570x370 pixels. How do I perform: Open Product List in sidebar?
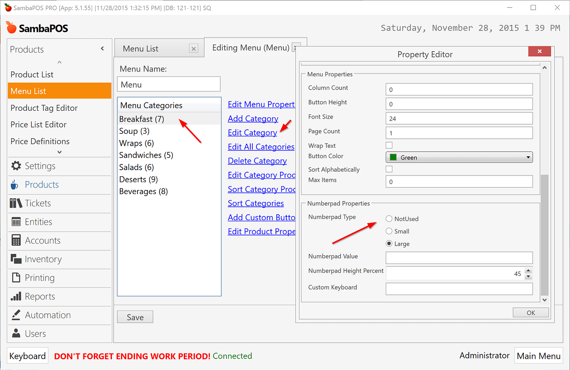[x=59, y=74]
